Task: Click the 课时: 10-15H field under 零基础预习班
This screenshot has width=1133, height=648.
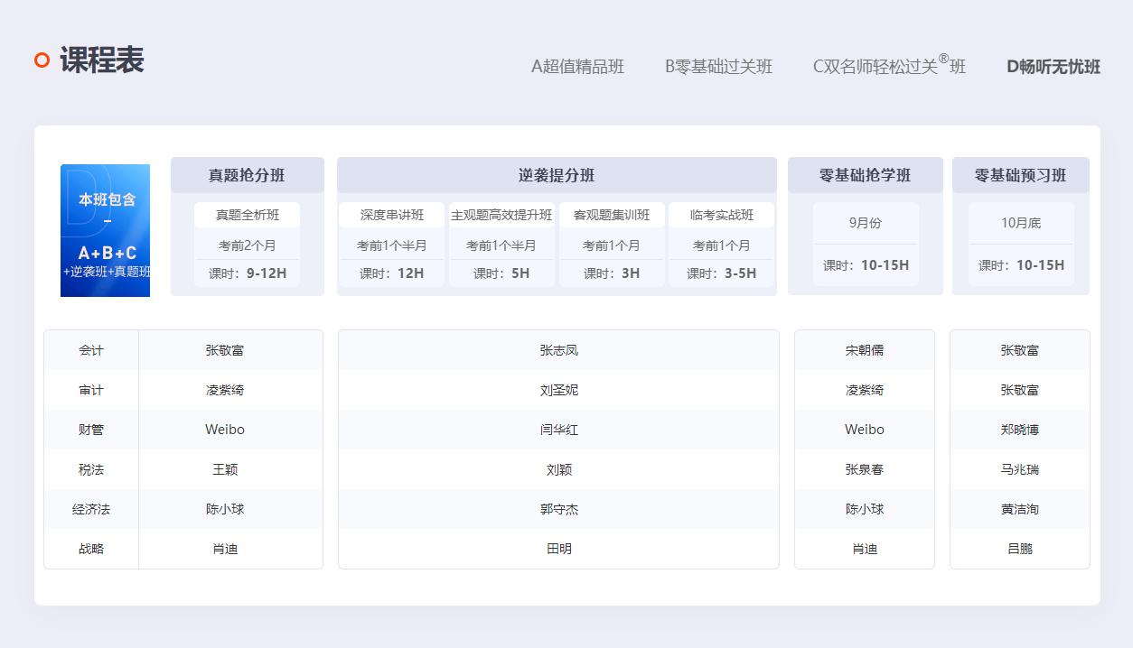Action: point(1020,264)
